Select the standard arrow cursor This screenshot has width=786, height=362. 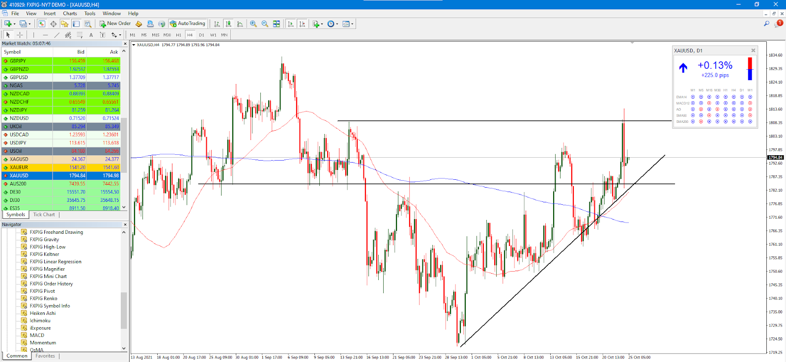[8, 35]
